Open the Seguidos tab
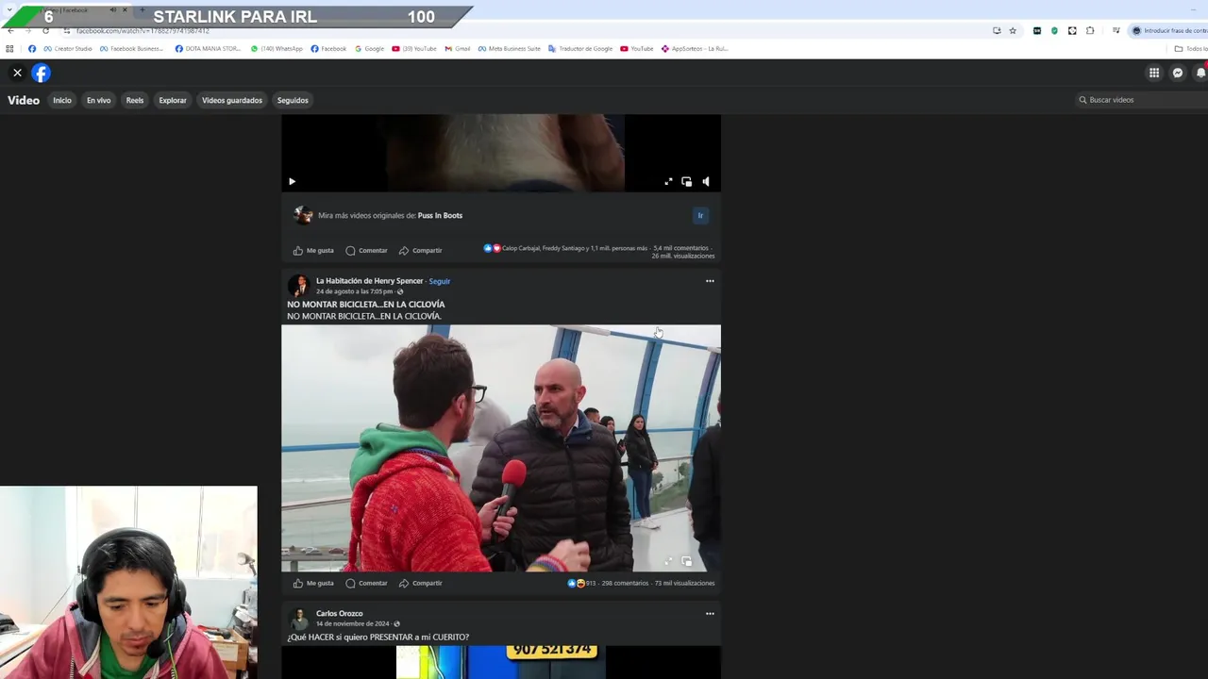Screen dimensions: 1208x679 (293, 100)
